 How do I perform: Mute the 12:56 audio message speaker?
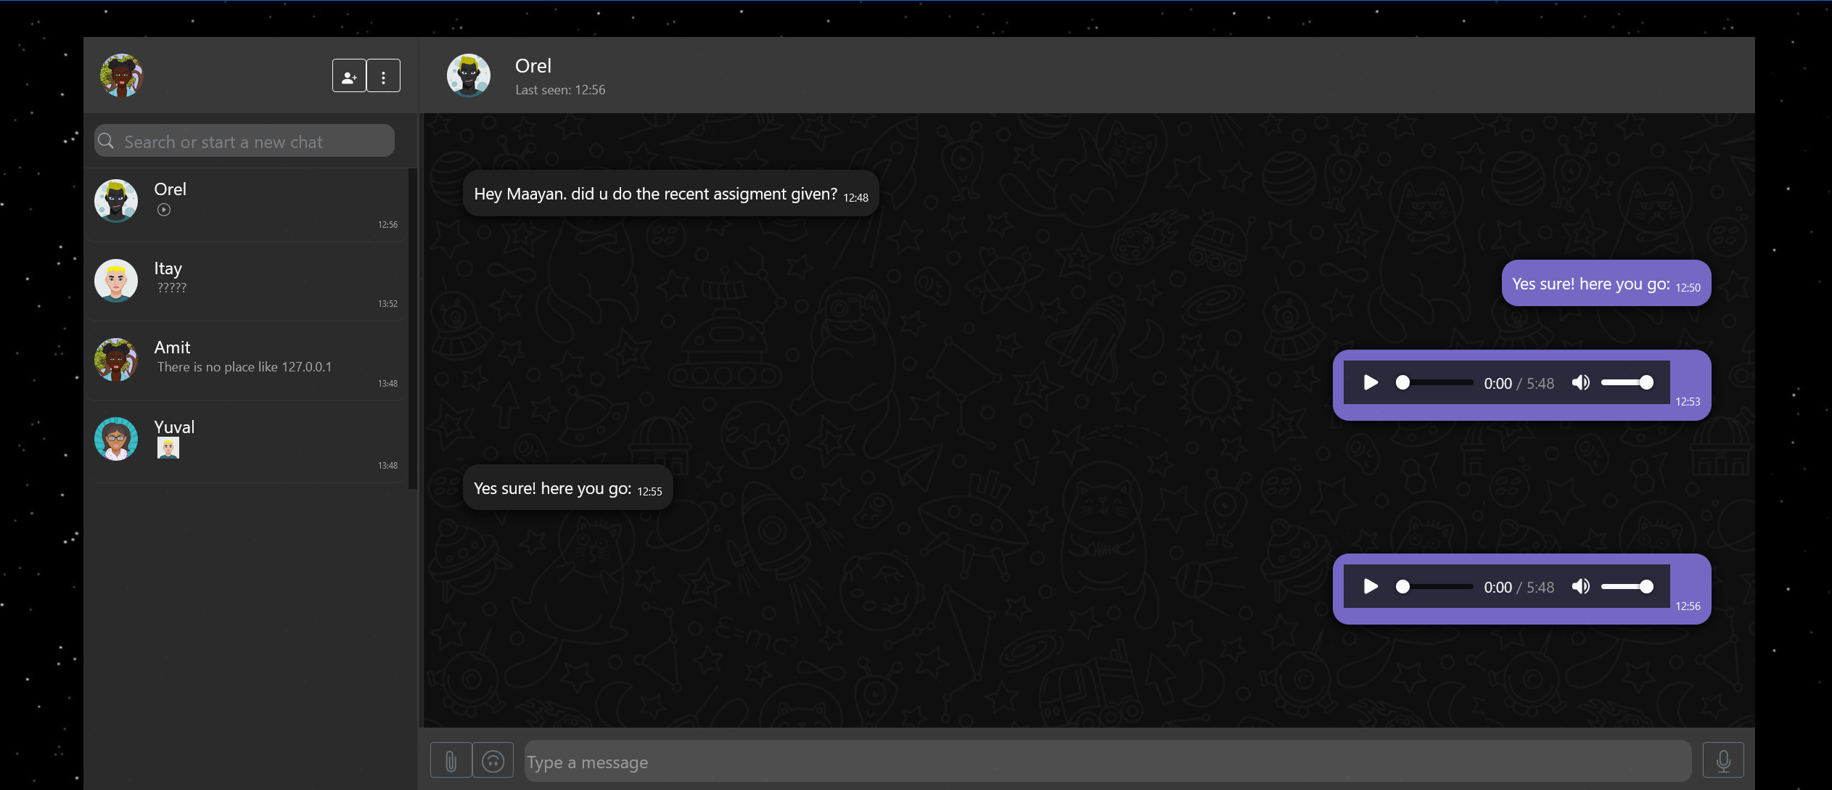coord(1580,586)
